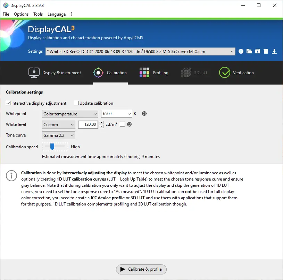Close the DisplayCAL window
The width and height of the screenshot is (283, 280).
coord(275,6)
